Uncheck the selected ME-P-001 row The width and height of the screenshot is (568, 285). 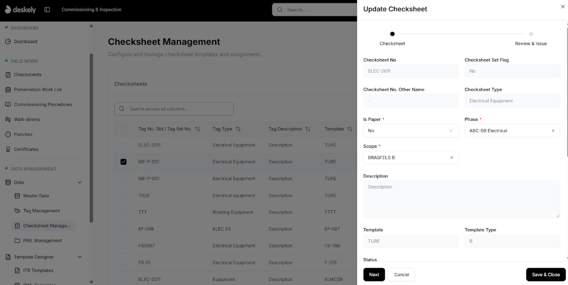123,162
